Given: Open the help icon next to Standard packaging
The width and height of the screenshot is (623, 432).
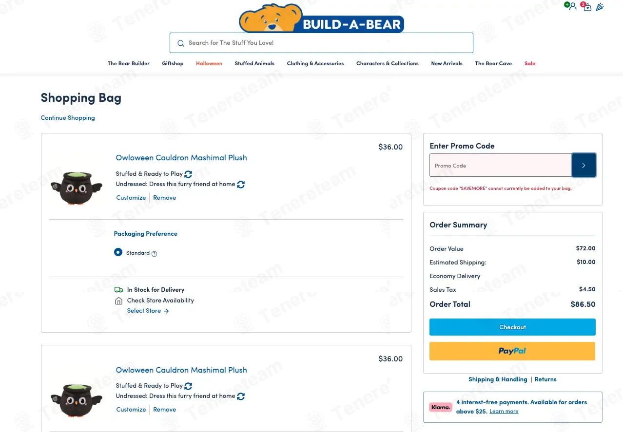Looking at the screenshot, I should 155,254.
